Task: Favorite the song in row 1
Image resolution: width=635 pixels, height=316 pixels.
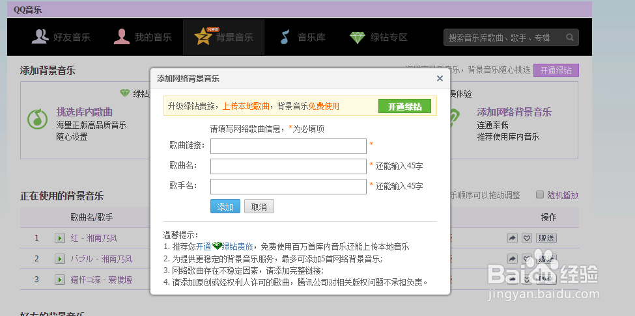Action: (x=526, y=238)
